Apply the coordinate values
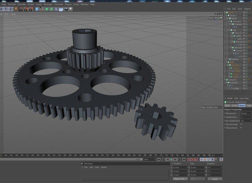 tap(215, 179)
